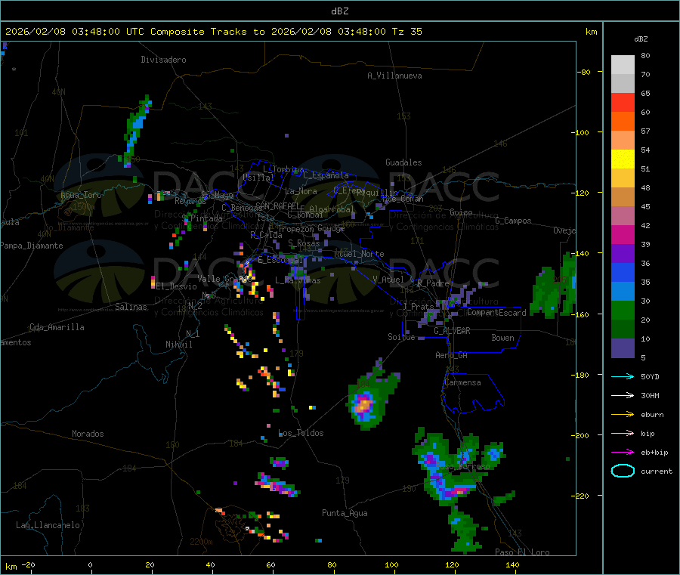
Task: Click the white 30HM arrow icon
Action: [623, 395]
